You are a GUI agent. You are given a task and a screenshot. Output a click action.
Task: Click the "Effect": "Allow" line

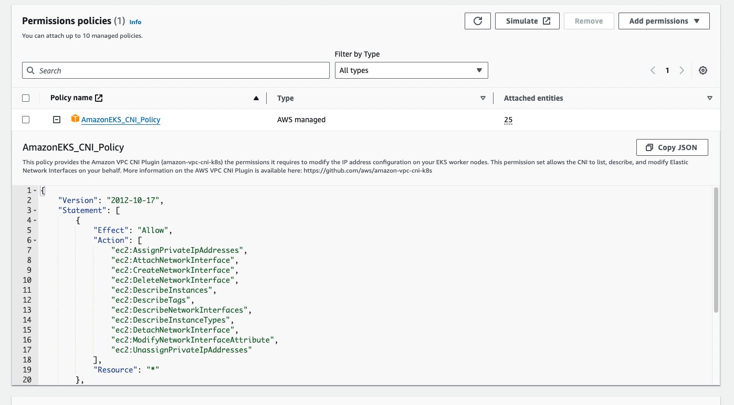133,230
